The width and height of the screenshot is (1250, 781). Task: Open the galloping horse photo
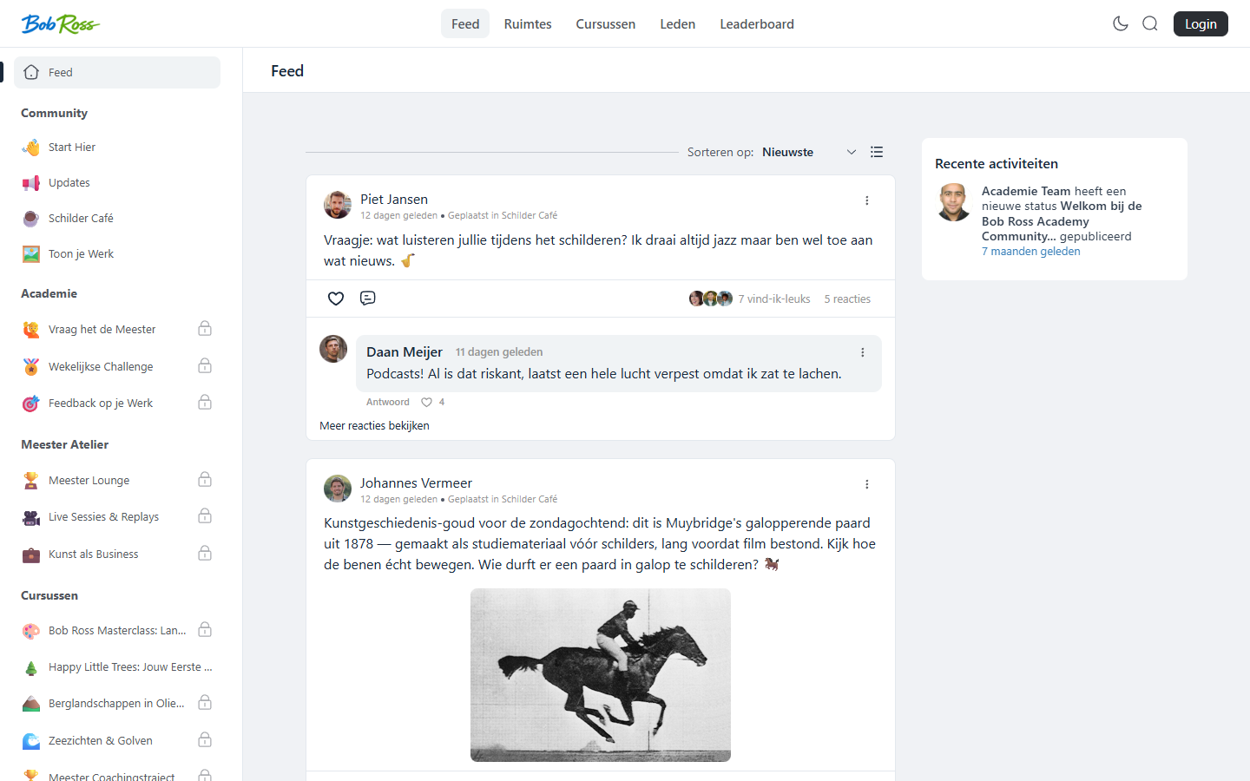601,675
